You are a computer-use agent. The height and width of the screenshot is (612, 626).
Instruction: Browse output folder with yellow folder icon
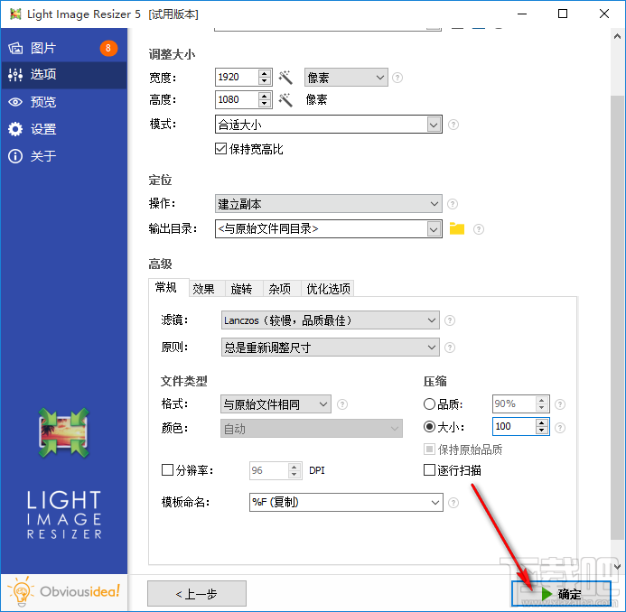pyautogui.click(x=457, y=228)
